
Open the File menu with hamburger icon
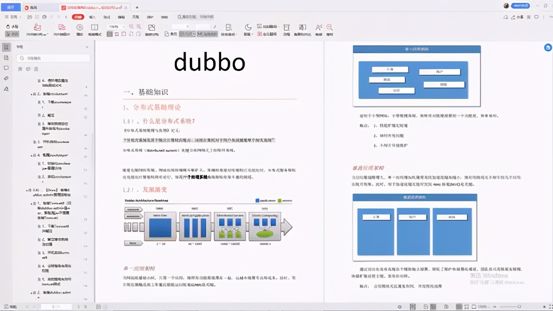tap(11, 17)
